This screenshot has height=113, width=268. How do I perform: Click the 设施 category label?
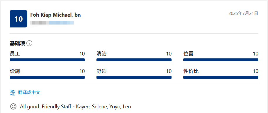(x=15, y=71)
